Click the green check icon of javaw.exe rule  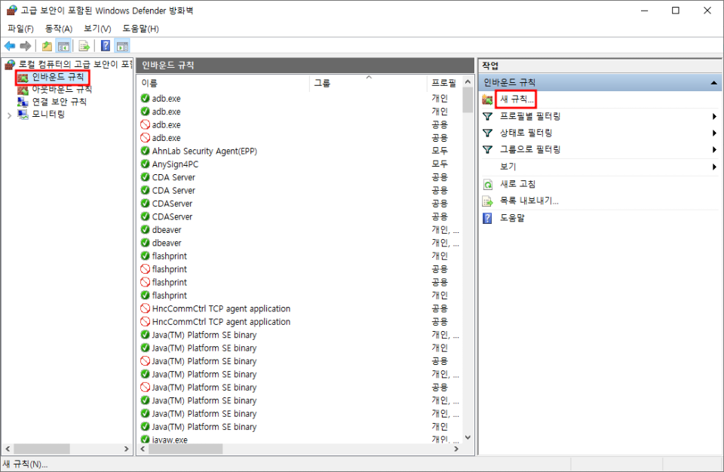145,440
